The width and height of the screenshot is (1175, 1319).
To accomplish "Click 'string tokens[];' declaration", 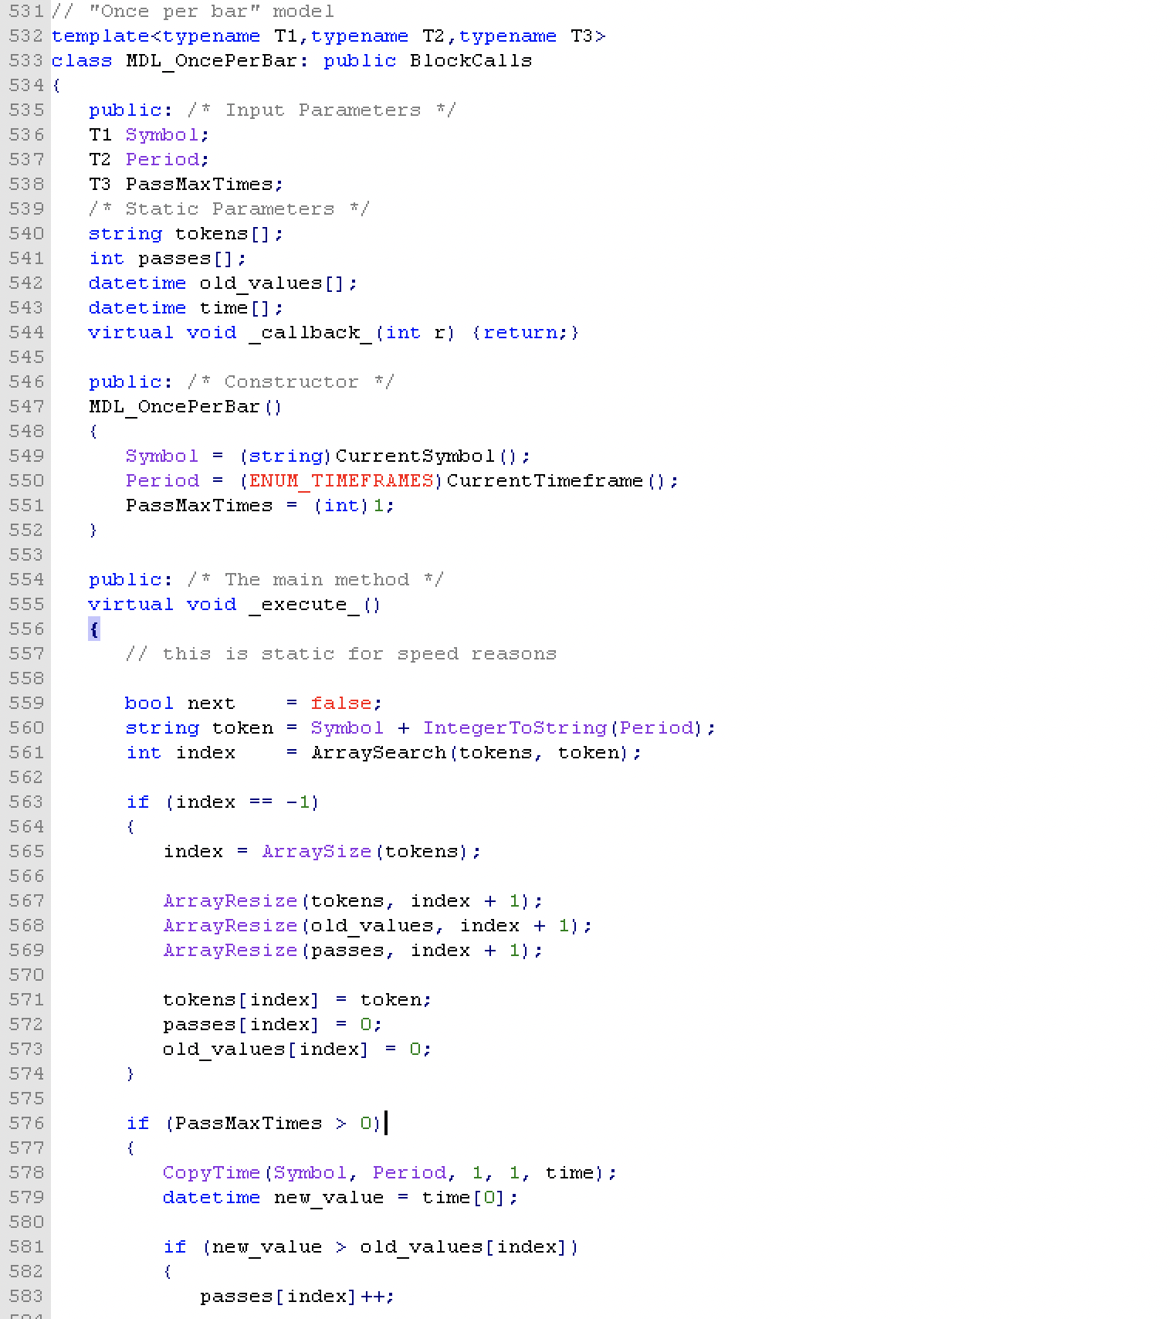I will (186, 234).
